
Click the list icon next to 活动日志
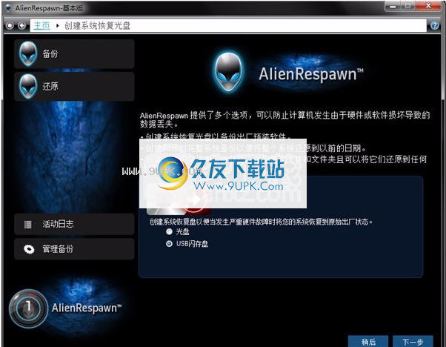[x=28, y=225]
